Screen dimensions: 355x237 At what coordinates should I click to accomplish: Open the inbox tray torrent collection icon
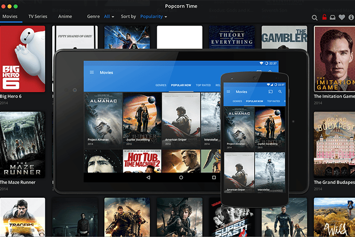333,17
